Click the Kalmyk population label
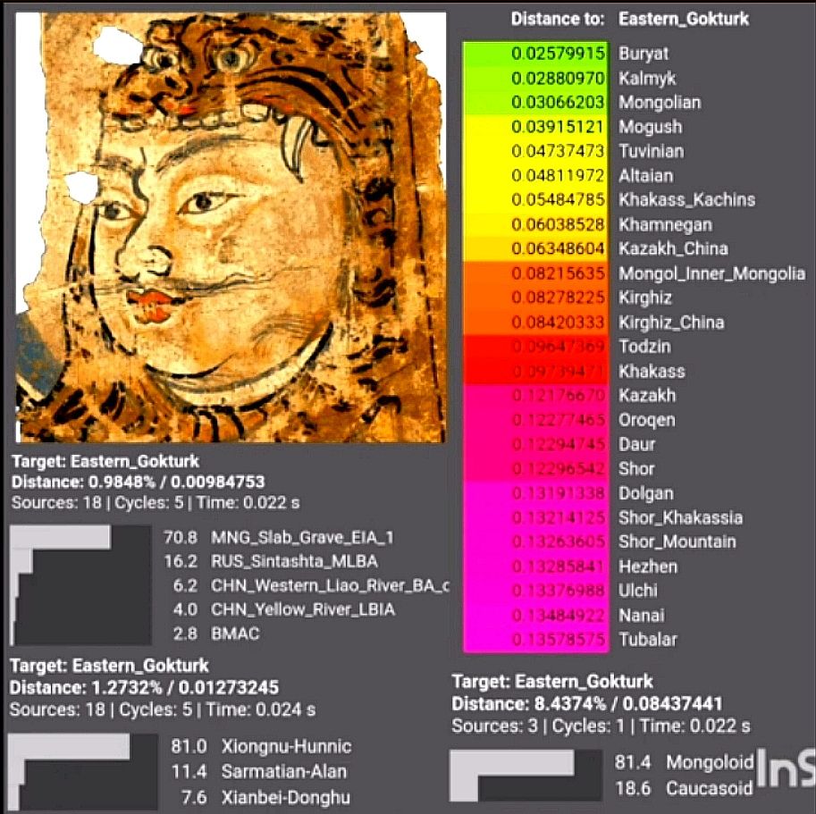 (647, 79)
